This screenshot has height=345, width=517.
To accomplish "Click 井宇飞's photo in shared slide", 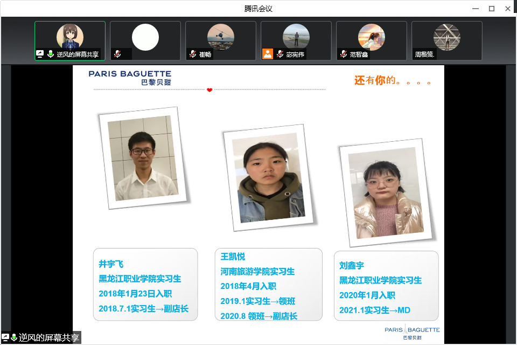I will click(143, 158).
